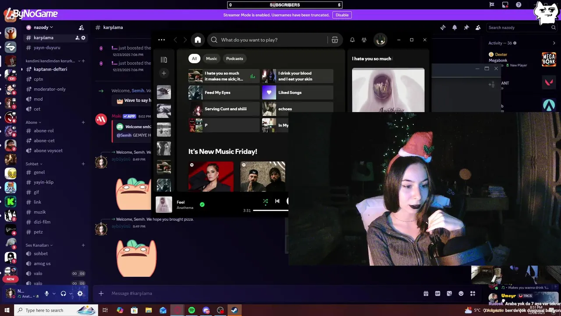Open Spotify's Friend Activity icon

coord(364,40)
